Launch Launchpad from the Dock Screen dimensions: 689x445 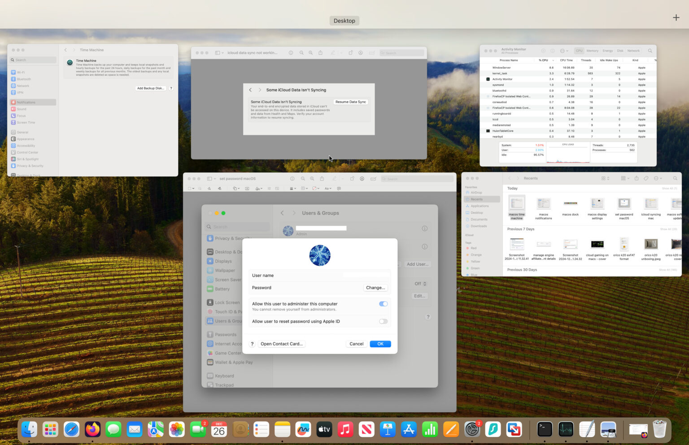point(50,429)
